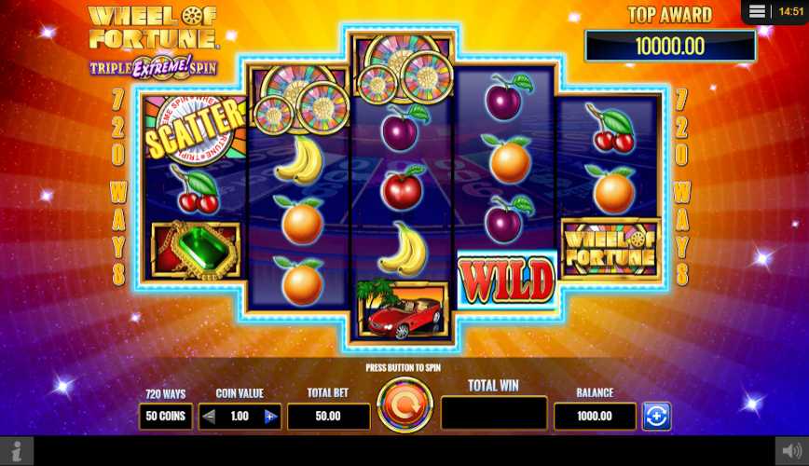Click the Balance 1000.00 display
Viewport: 809px width, 466px height.
click(595, 416)
